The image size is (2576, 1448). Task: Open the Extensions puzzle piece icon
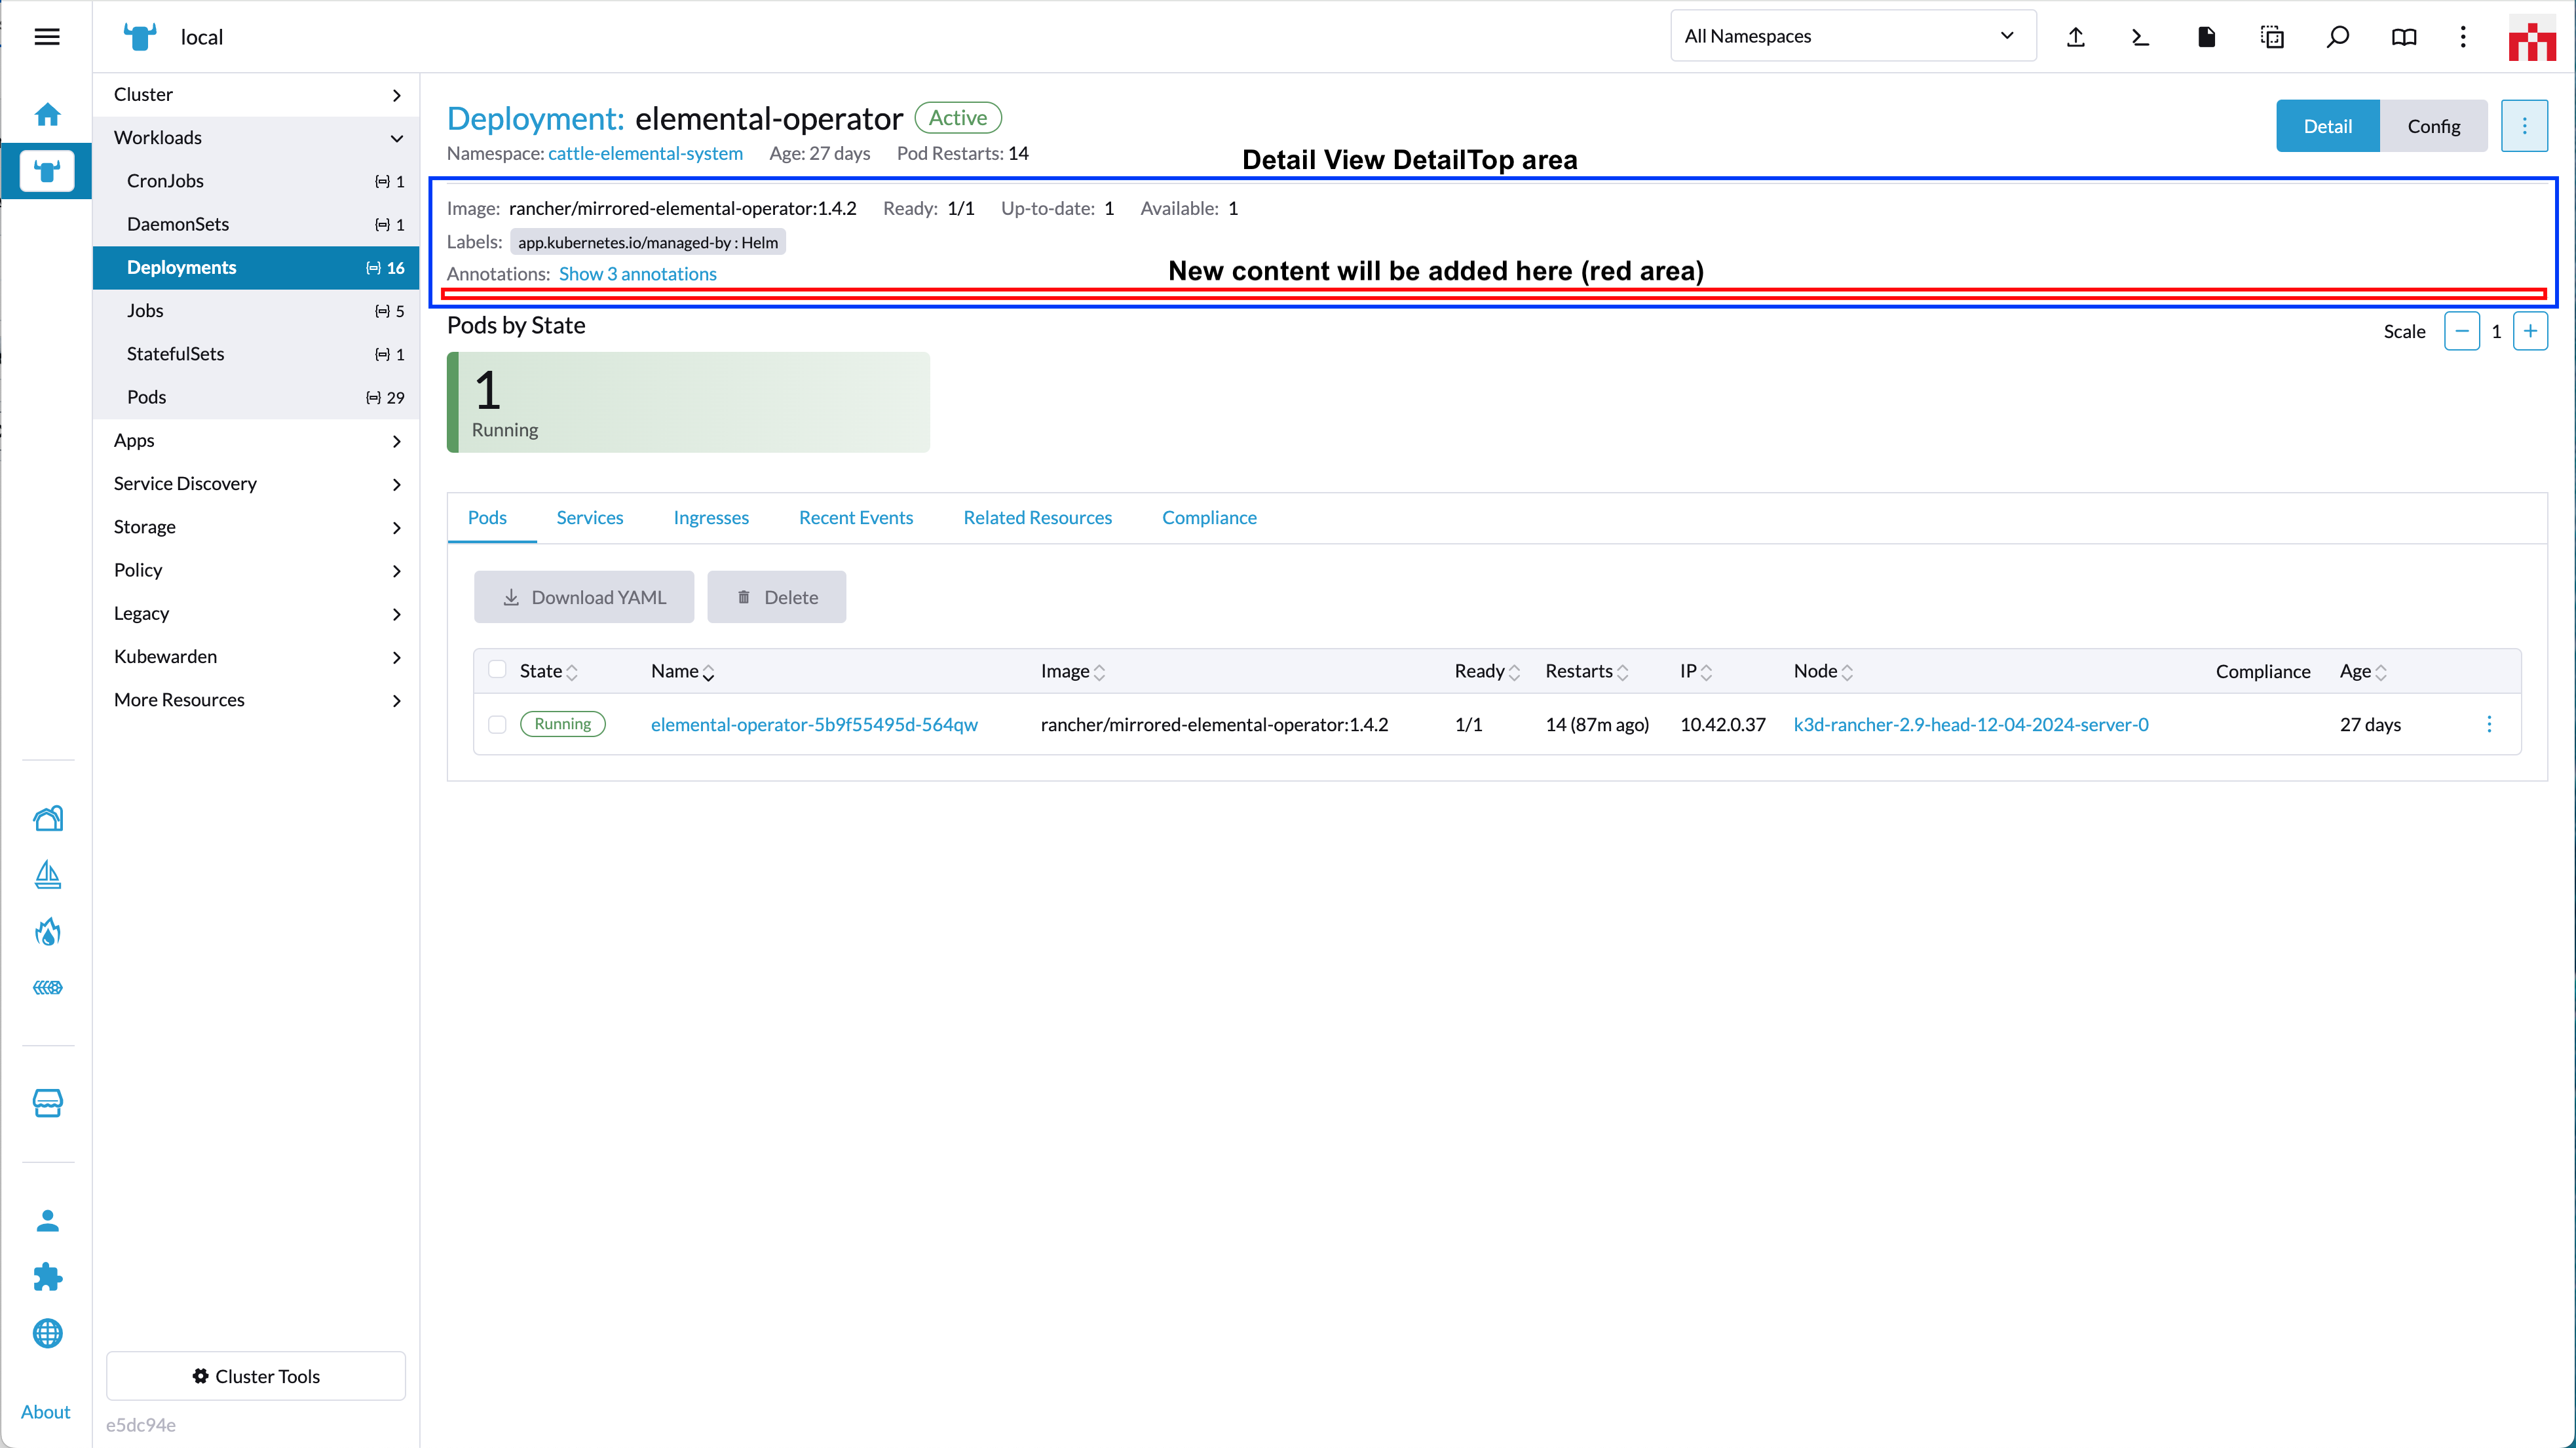pos(47,1277)
